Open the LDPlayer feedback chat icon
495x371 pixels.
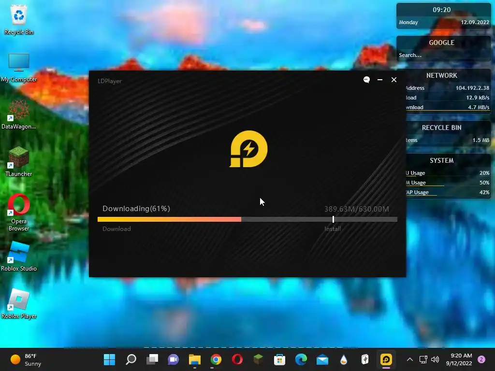tap(366, 80)
